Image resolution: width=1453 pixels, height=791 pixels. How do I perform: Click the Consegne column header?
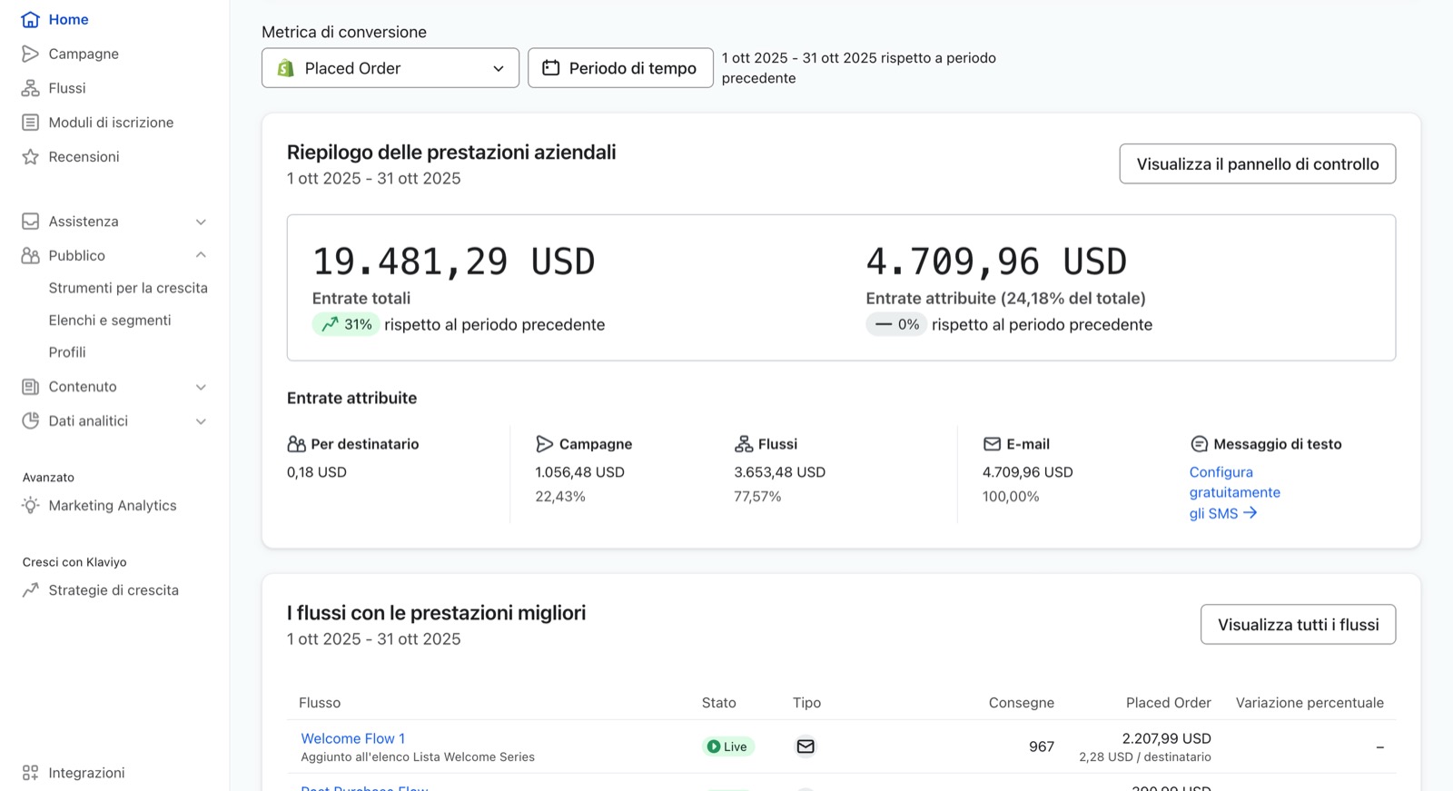pos(1022,703)
